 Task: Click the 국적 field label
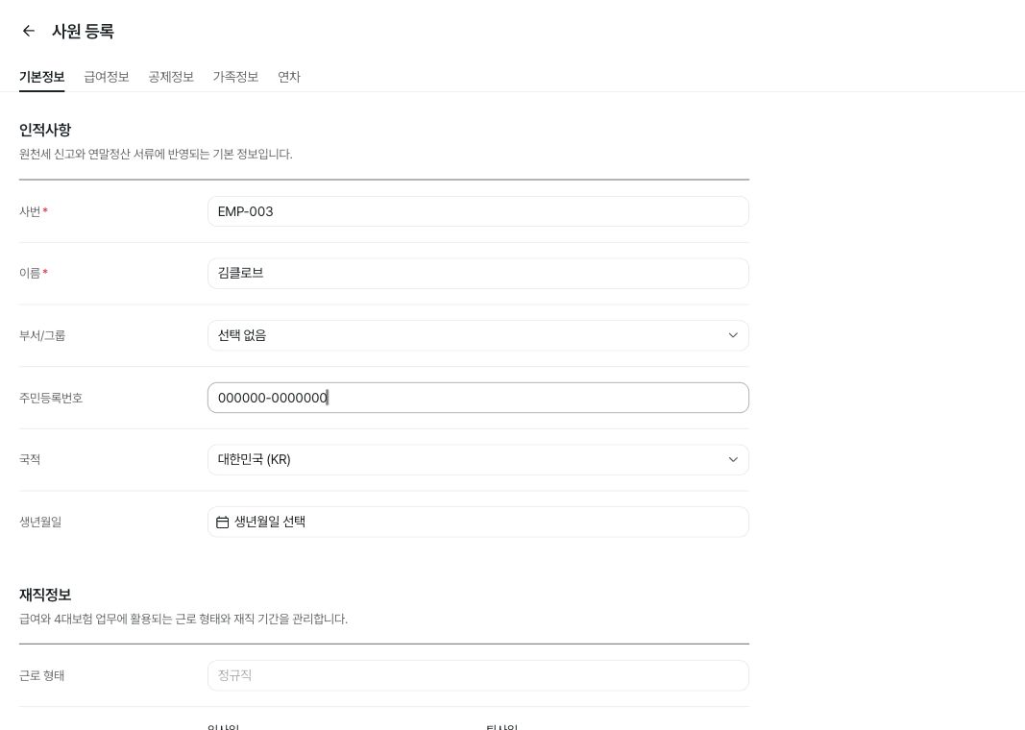tap(30, 459)
